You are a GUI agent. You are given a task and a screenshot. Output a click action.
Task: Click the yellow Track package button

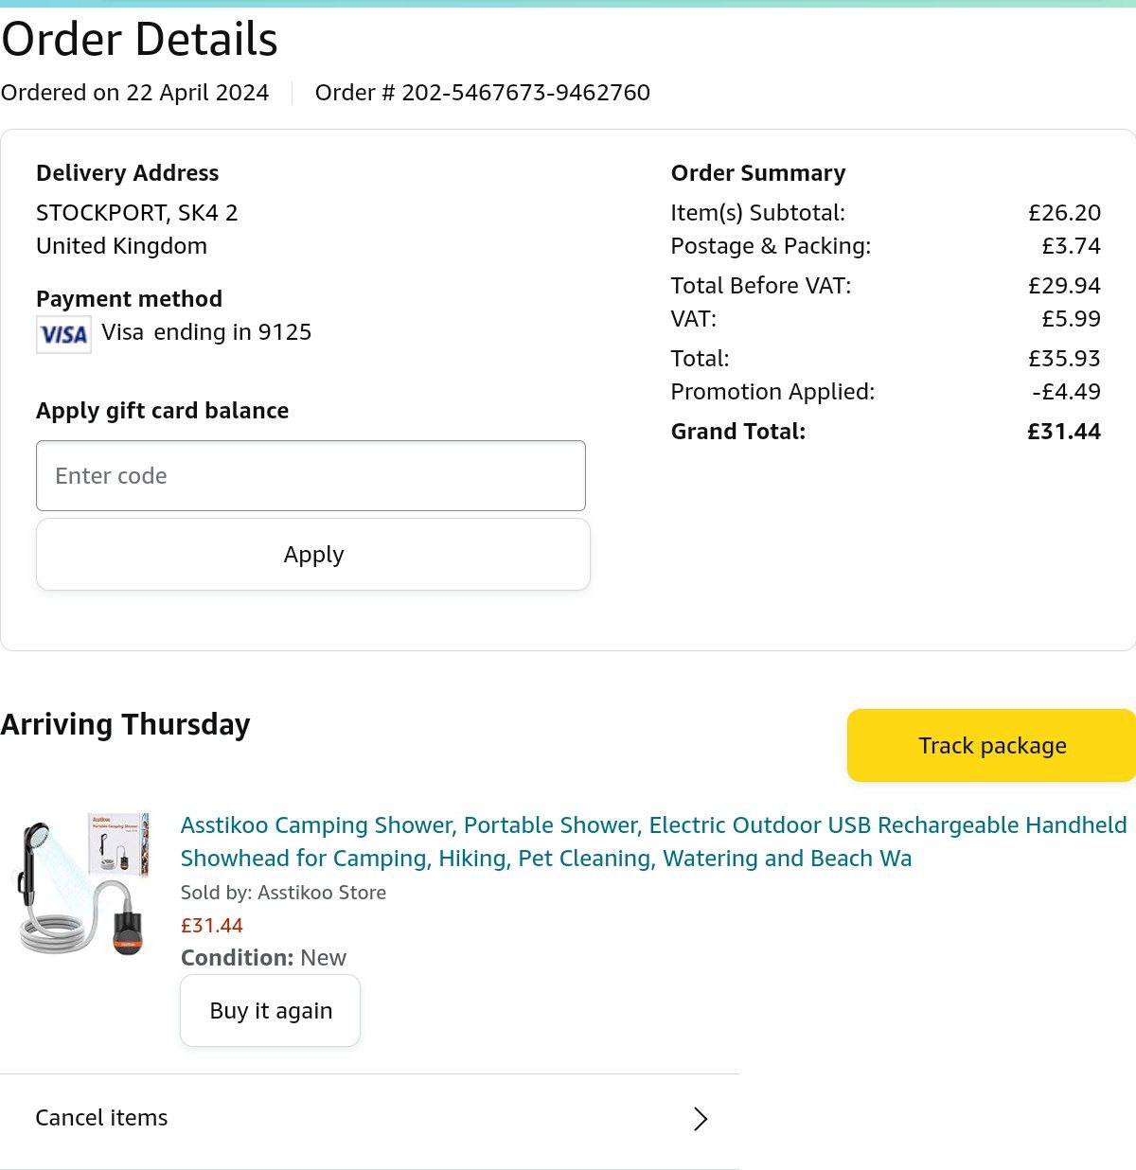point(991,746)
